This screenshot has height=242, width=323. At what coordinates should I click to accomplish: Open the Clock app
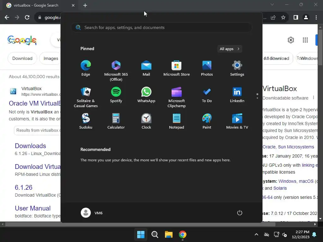pyautogui.click(x=146, y=121)
